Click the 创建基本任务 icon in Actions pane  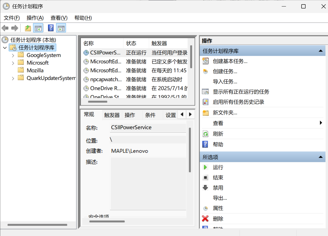click(205, 61)
